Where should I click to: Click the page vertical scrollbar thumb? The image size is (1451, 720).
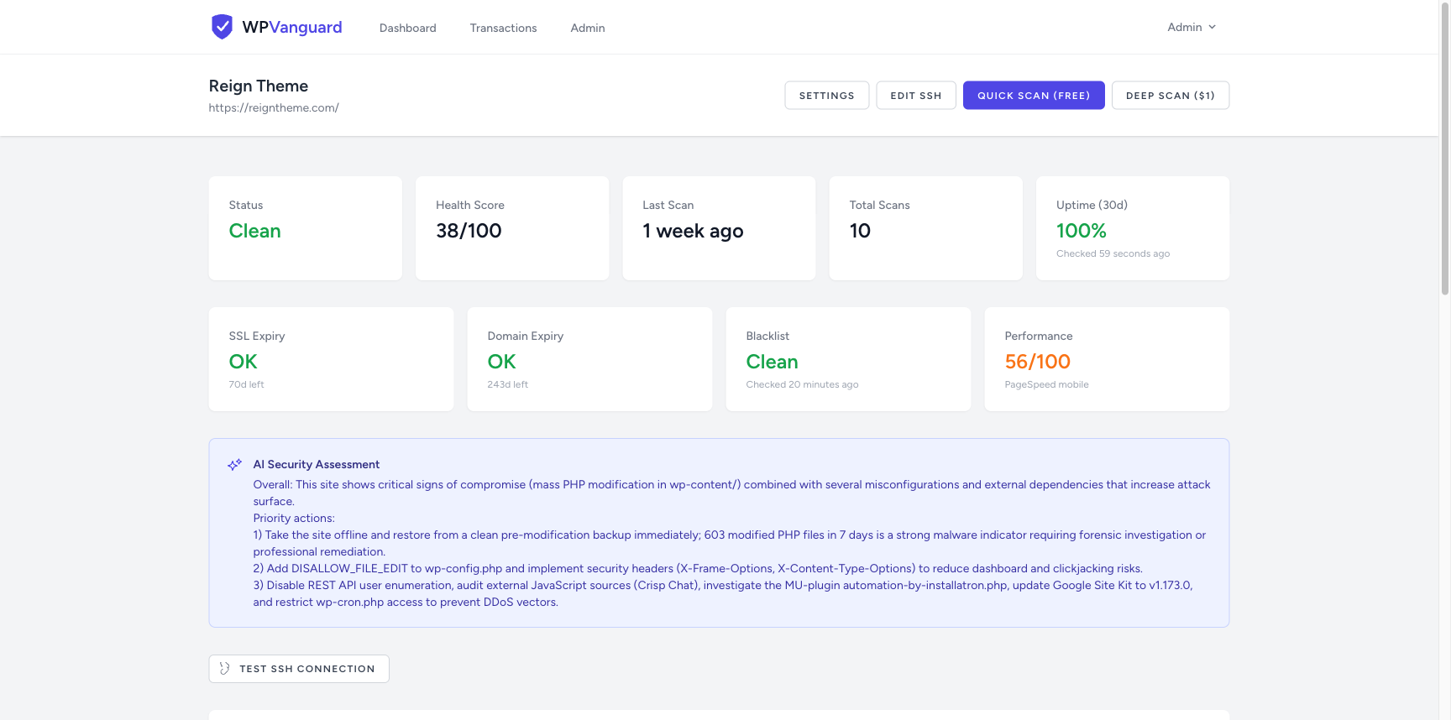(x=1445, y=148)
